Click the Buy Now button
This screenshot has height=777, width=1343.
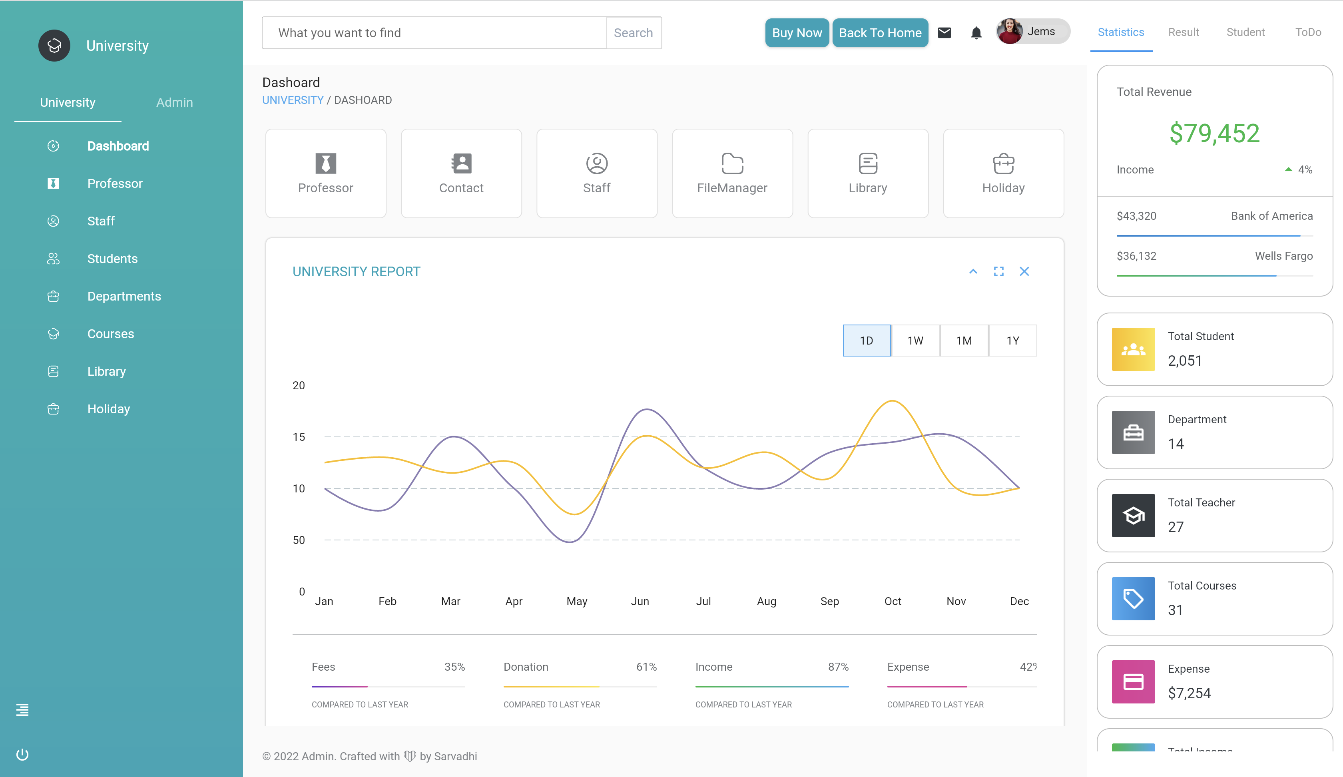click(797, 32)
